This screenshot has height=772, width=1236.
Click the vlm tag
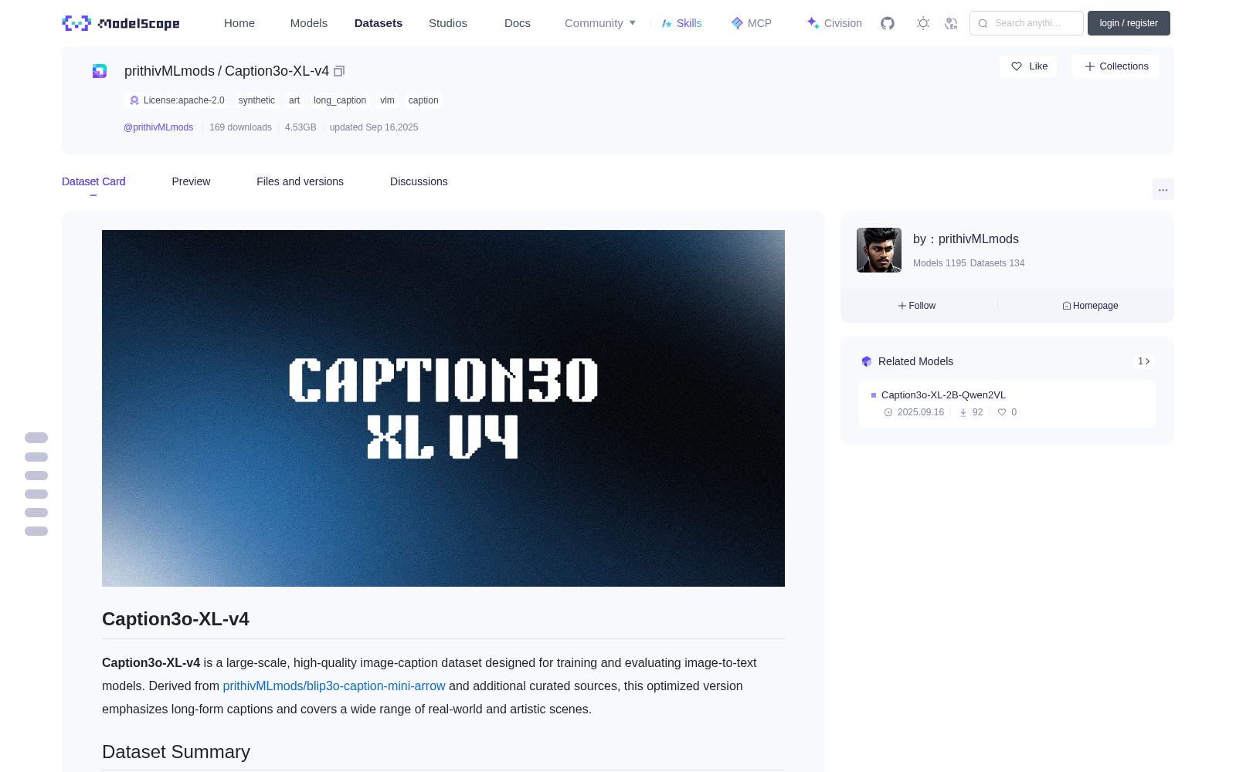coord(387,100)
